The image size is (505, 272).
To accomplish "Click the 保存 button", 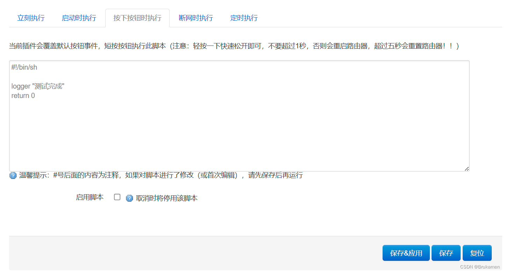I will [x=446, y=253].
